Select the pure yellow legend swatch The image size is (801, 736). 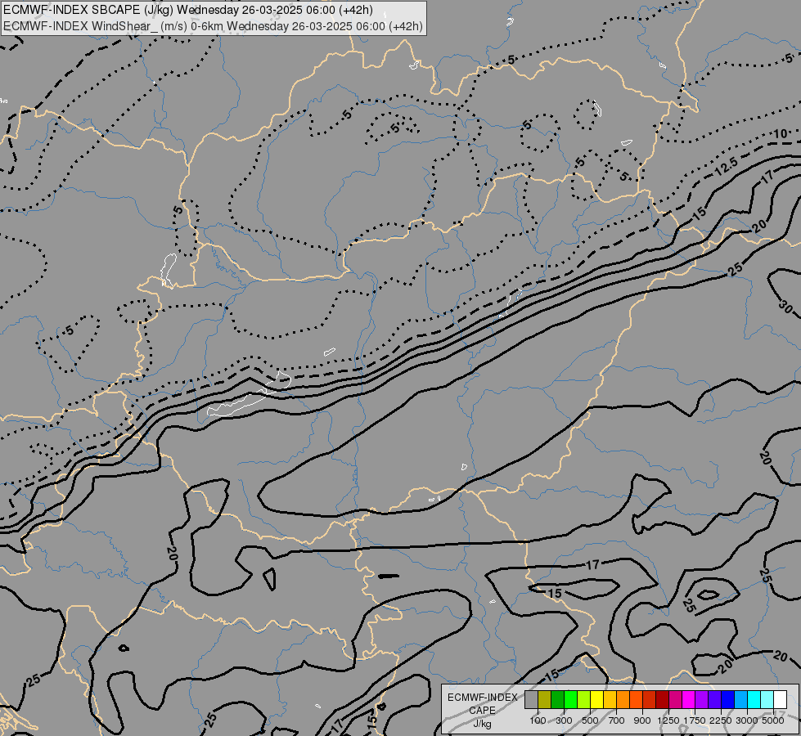point(596,699)
